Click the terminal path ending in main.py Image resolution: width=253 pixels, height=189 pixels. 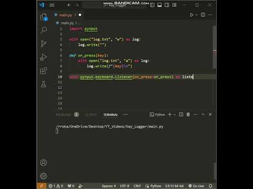point(110,127)
